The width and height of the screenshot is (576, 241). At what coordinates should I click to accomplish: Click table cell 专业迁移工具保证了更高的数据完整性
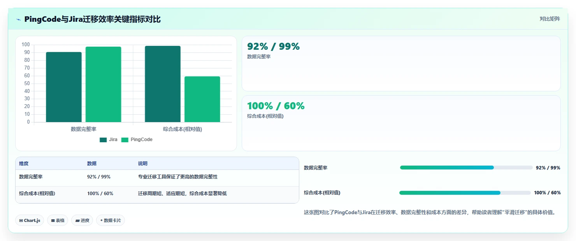point(178,177)
